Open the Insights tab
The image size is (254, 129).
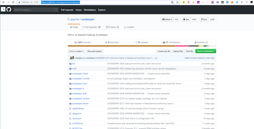[129, 27]
